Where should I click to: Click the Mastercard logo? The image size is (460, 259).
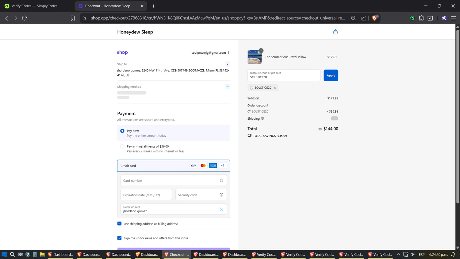coord(203,166)
